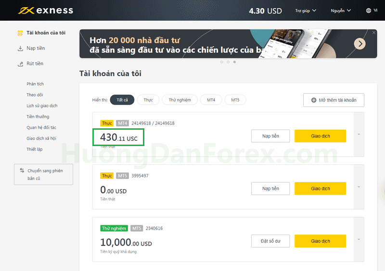Image resolution: width=385 pixels, height=271 pixels.
Task: Click Giao dịch for MT5 3995497 account
Action: click(x=320, y=189)
